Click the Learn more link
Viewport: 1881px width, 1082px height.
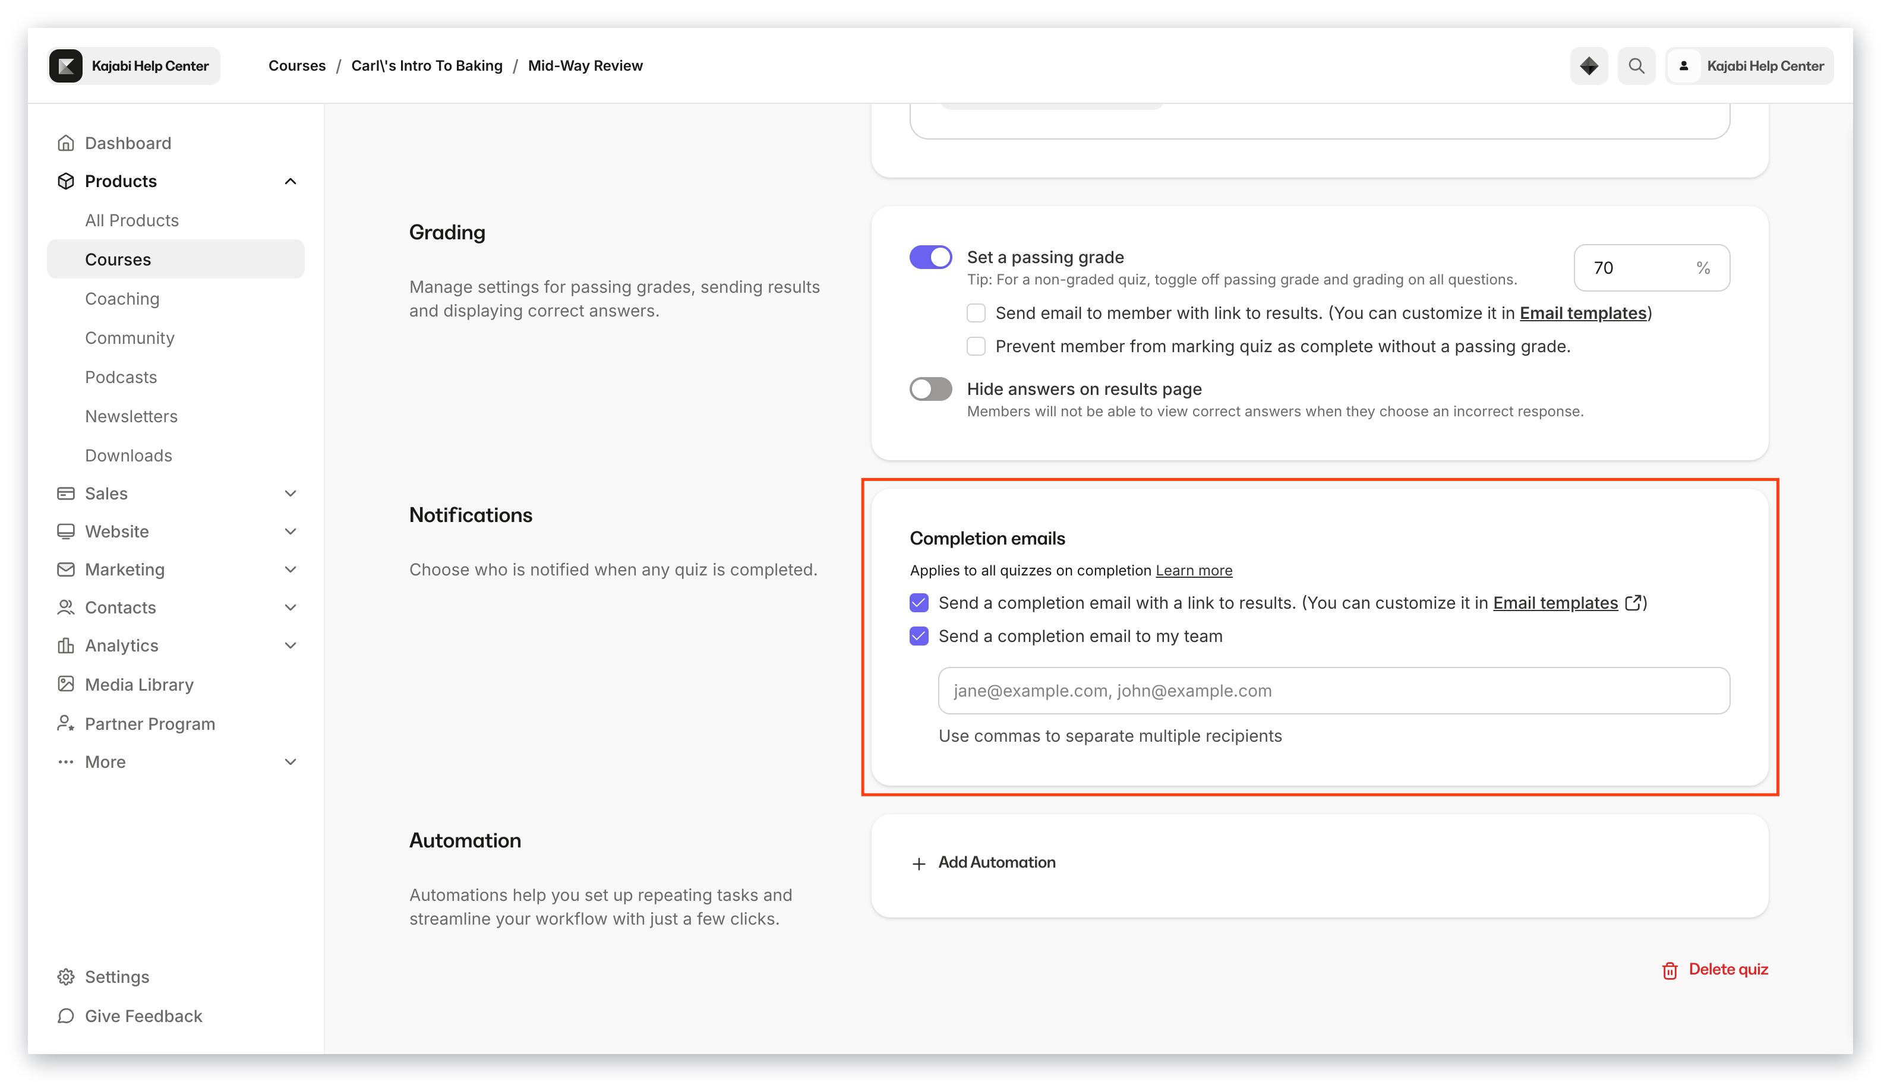pos(1194,570)
